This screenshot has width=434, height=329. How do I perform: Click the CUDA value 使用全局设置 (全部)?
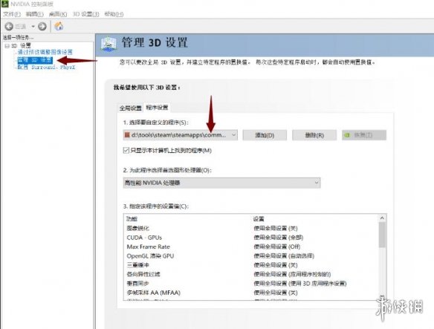(279, 238)
